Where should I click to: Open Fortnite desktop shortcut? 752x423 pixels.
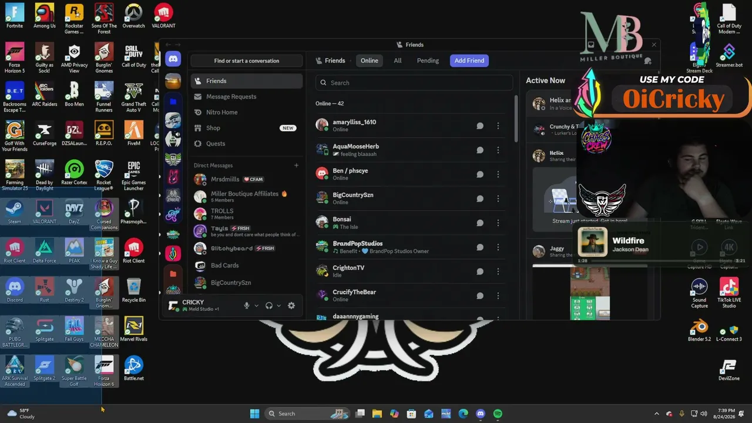[15, 16]
